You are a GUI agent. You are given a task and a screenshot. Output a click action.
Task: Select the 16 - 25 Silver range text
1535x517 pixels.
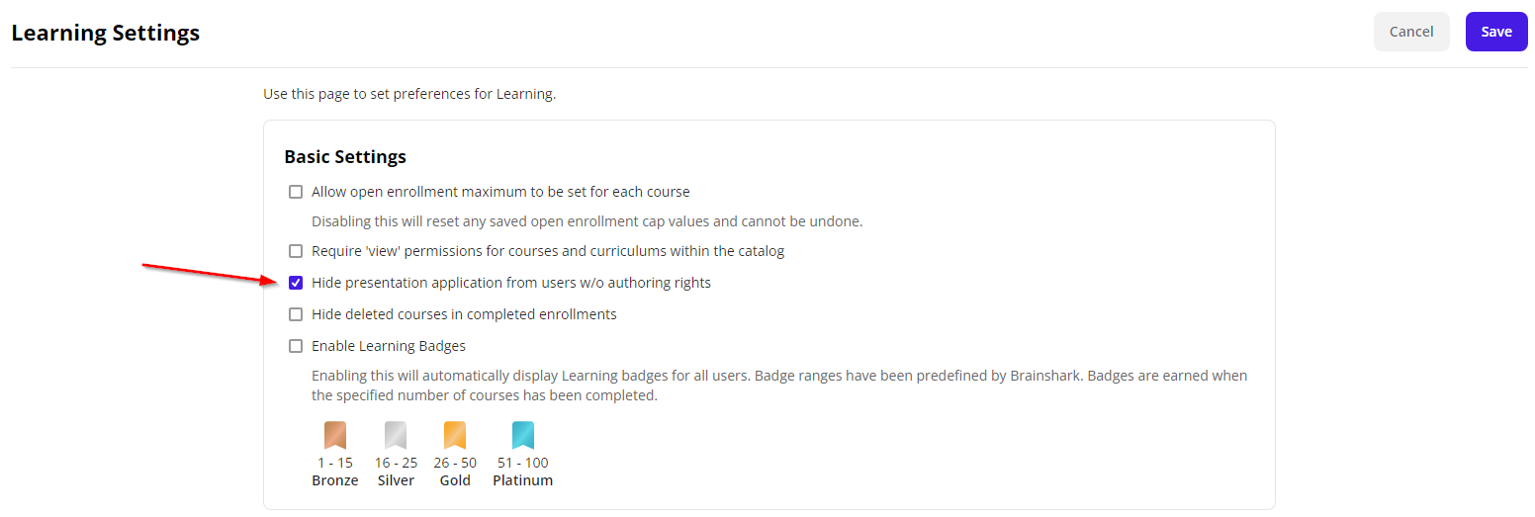(x=396, y=463)
